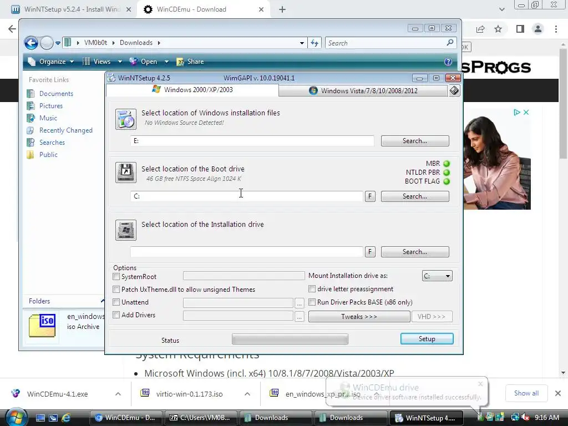Collapse the Folders pane expander
This screenshot has height=426, width=568.
click(103, 301)
